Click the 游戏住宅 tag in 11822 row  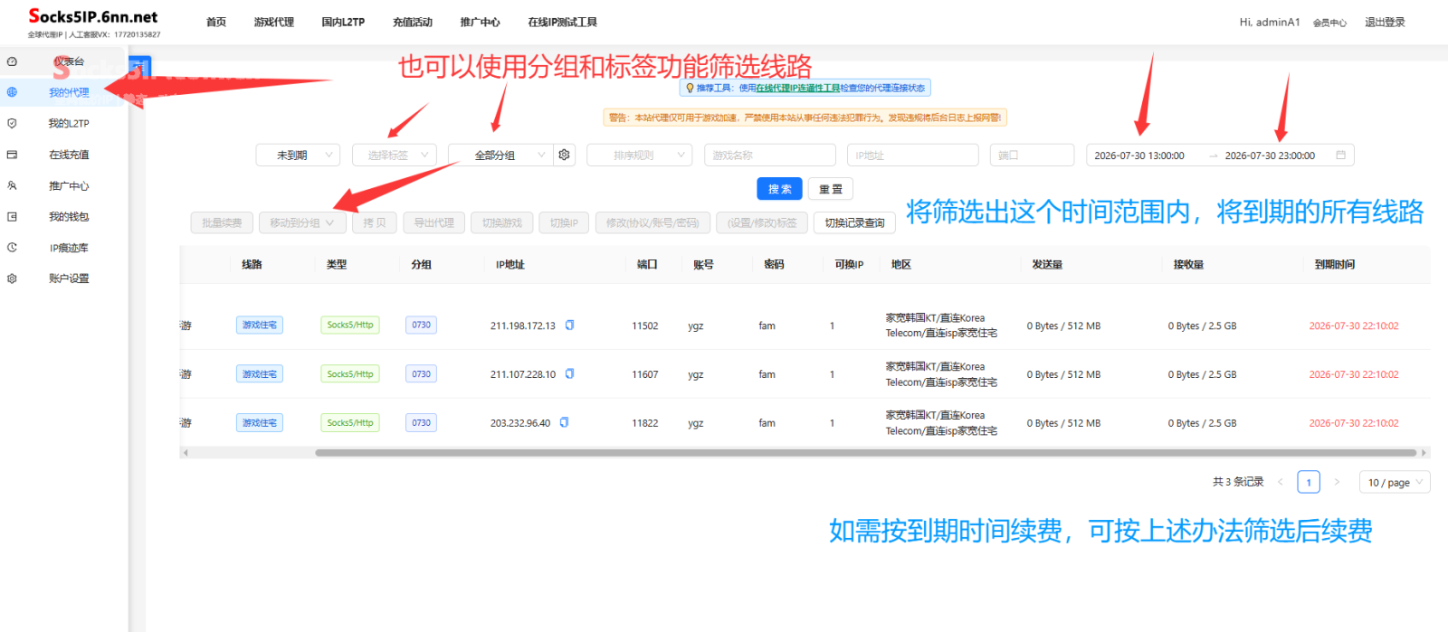point(260,422)
